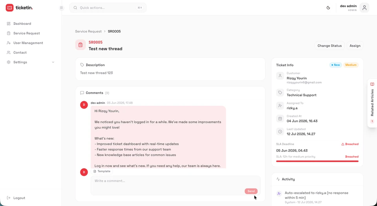
Task: Click the Logout arrow icon
Action: click(9, 198)
